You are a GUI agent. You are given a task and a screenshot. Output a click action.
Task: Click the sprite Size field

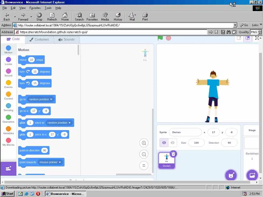tap(196, 143)
